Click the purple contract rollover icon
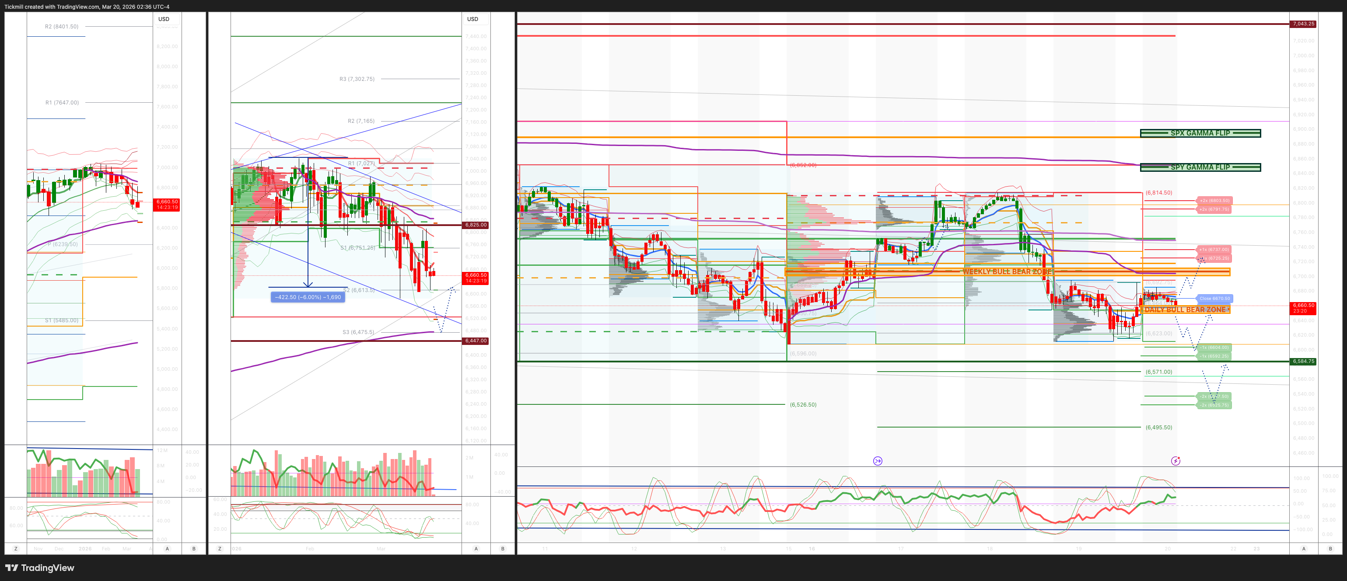Screen dimensions: 1347x581 pos(878,461)
